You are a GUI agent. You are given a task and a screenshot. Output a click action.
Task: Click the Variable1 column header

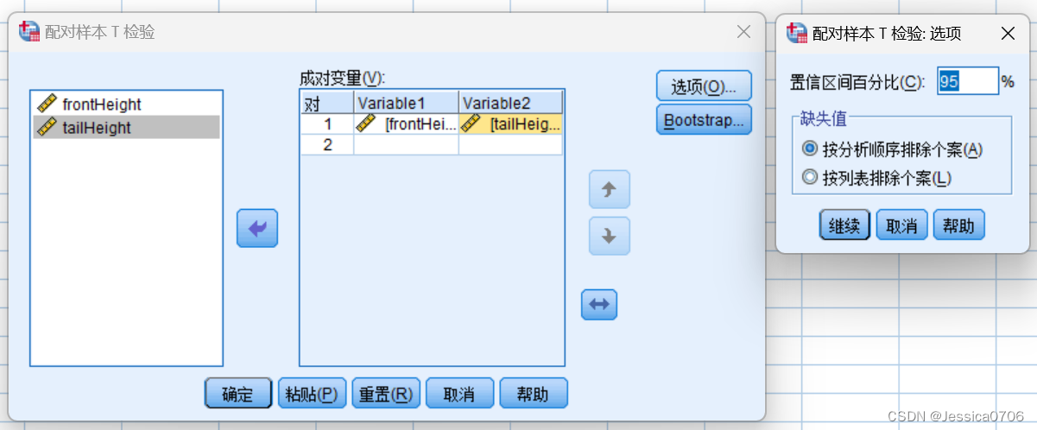pyautogui.click(x=407, y=103)
